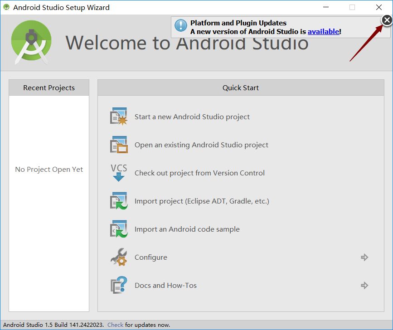Screen dimensions: 393x330
Task: Click the Android Studio logo in header
Action: 31,42
